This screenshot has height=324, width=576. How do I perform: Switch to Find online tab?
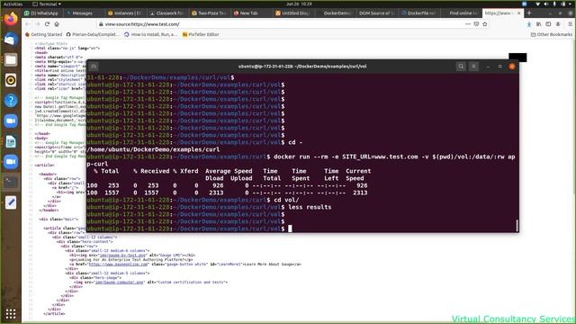461,13
